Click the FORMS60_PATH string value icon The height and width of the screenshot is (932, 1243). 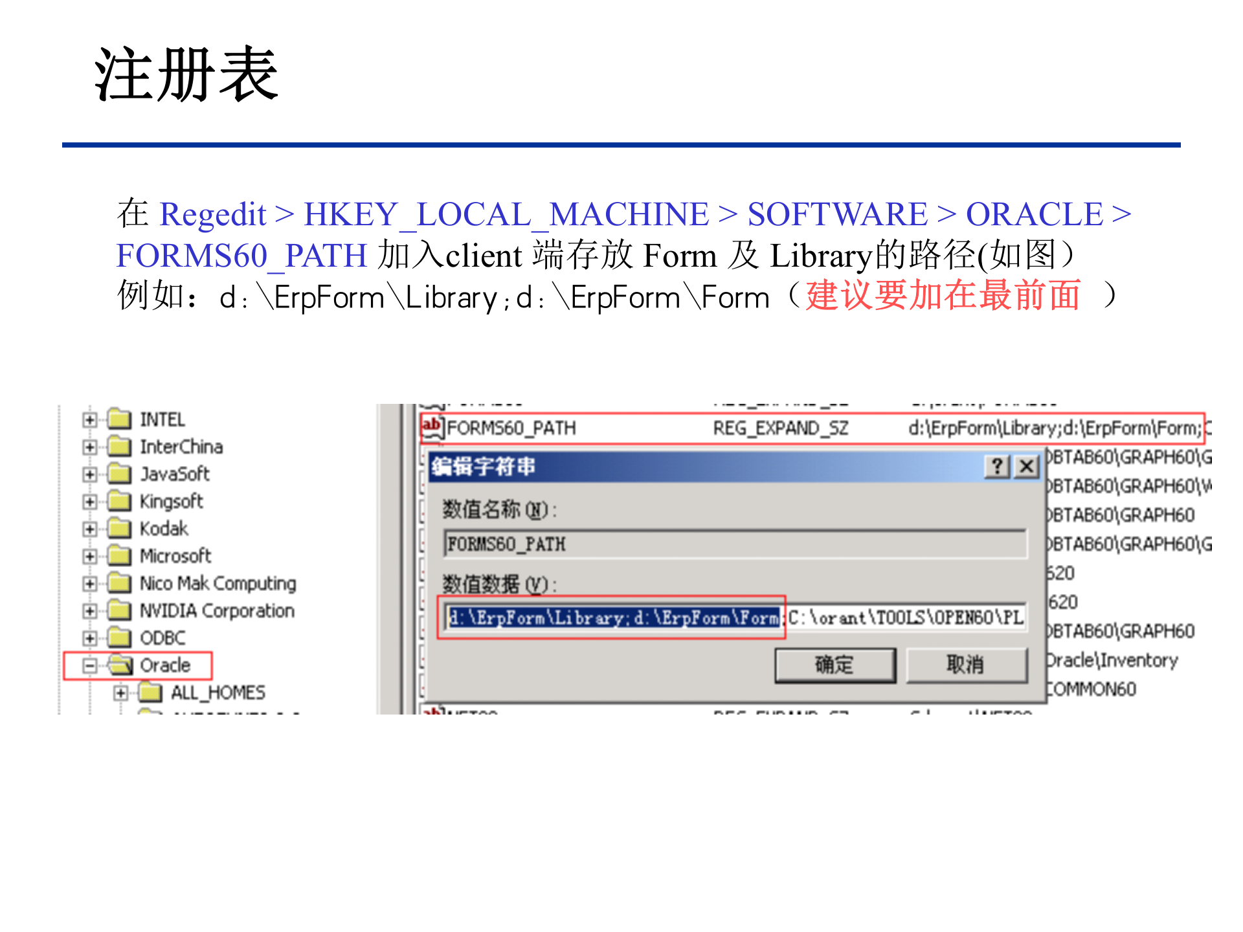click(x=432, y=427)
